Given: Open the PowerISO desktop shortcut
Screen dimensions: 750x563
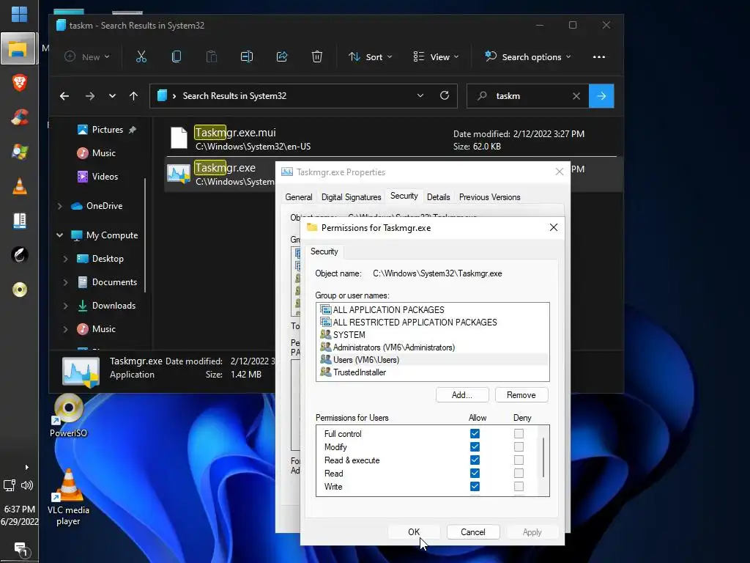Looking at the screenshot, I should coord(68,416).
